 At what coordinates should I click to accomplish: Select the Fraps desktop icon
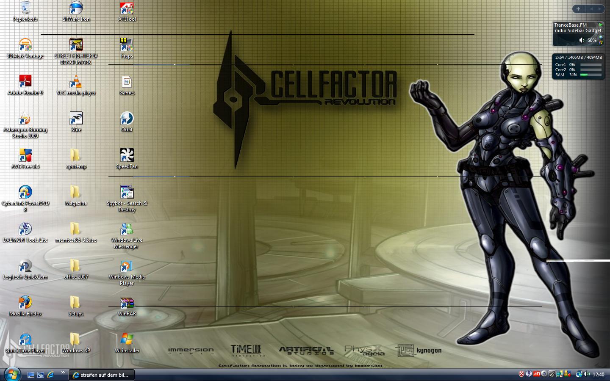click(127, 48)
